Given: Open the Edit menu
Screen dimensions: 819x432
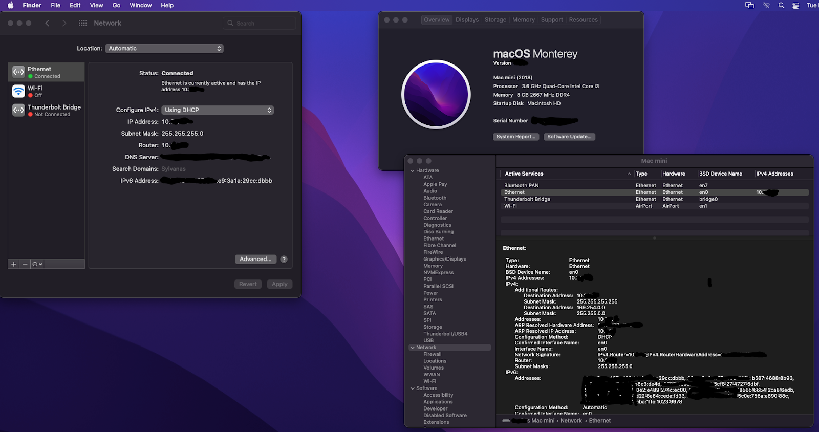Looking at the screenshot, I should pos(75,5).
